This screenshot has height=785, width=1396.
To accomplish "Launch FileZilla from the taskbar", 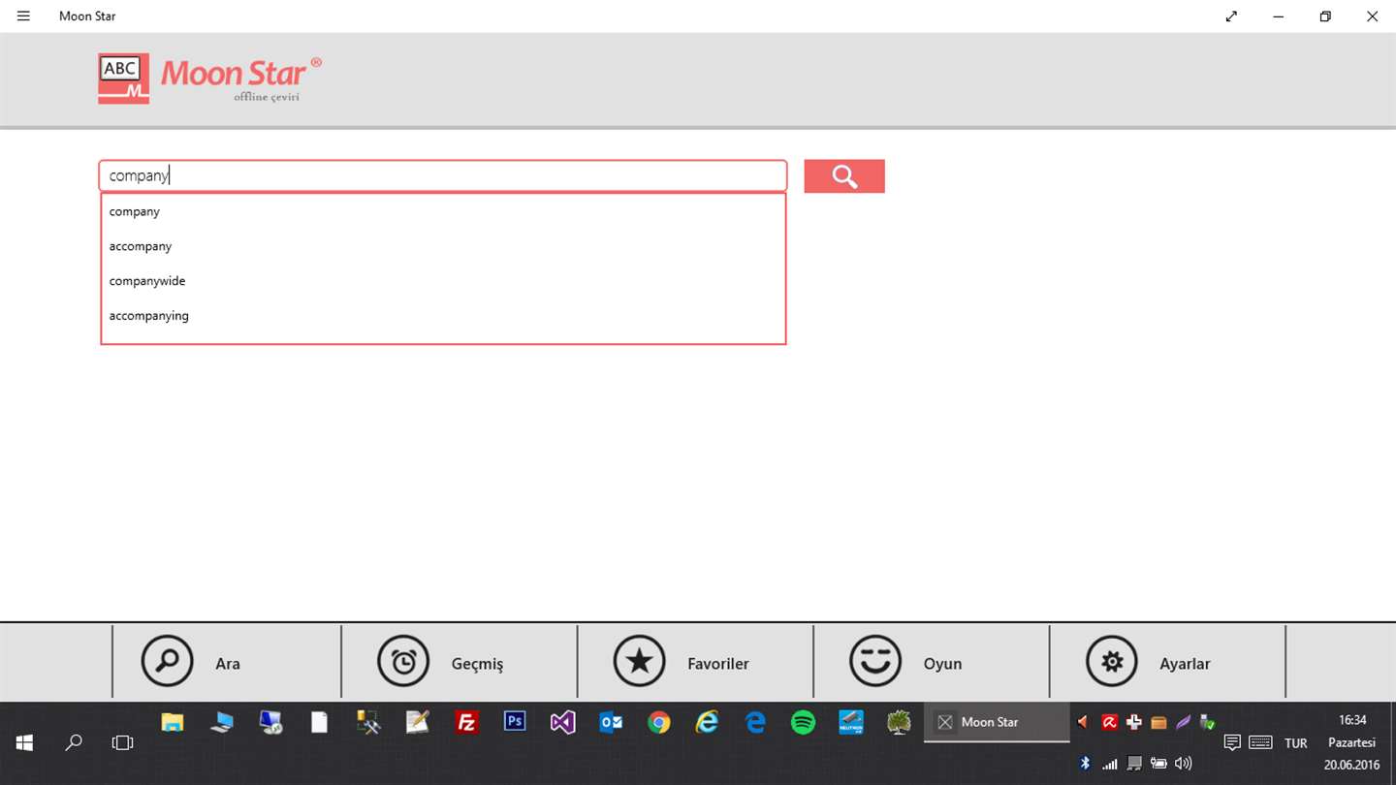I will point(466,722).
